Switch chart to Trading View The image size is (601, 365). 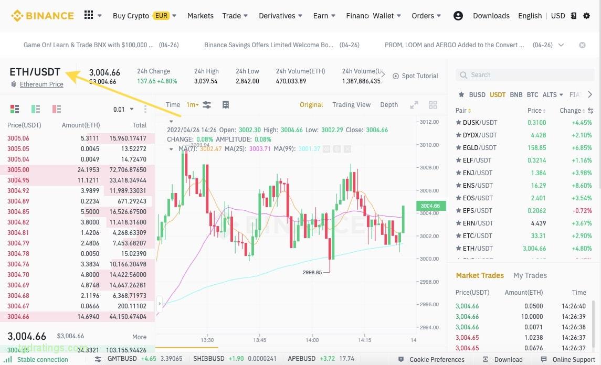point(352,104)
